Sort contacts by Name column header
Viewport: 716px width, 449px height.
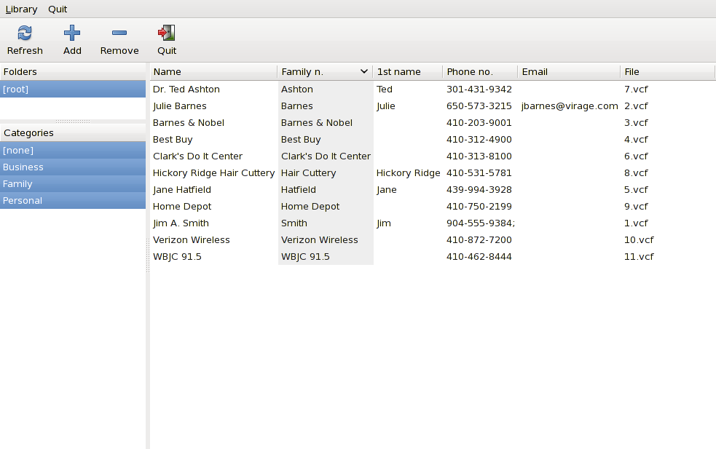click(213, 71)
